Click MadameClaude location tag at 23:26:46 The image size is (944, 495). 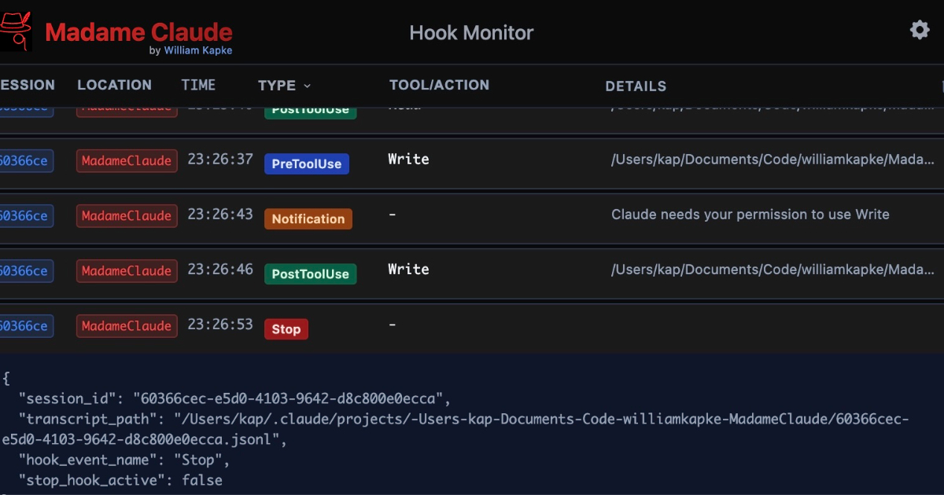pyautogui.click(x=127, y=271)
